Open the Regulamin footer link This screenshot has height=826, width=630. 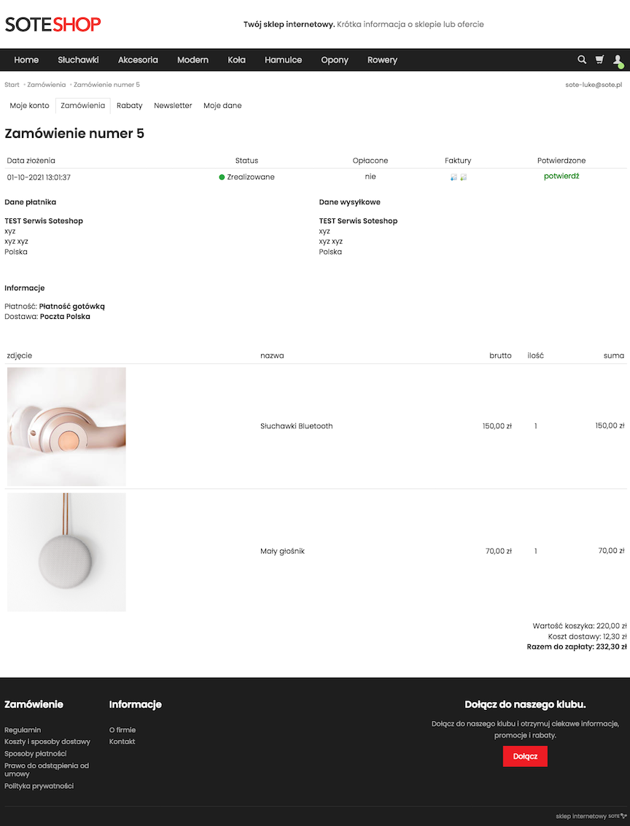pos(22,730)
